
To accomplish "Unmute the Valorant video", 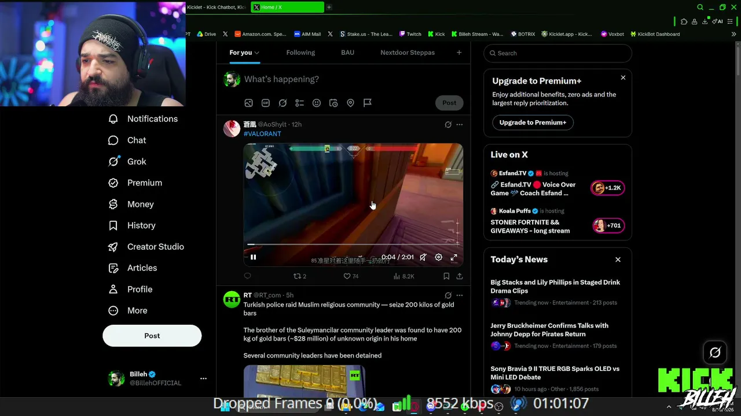I will [423, 257].
